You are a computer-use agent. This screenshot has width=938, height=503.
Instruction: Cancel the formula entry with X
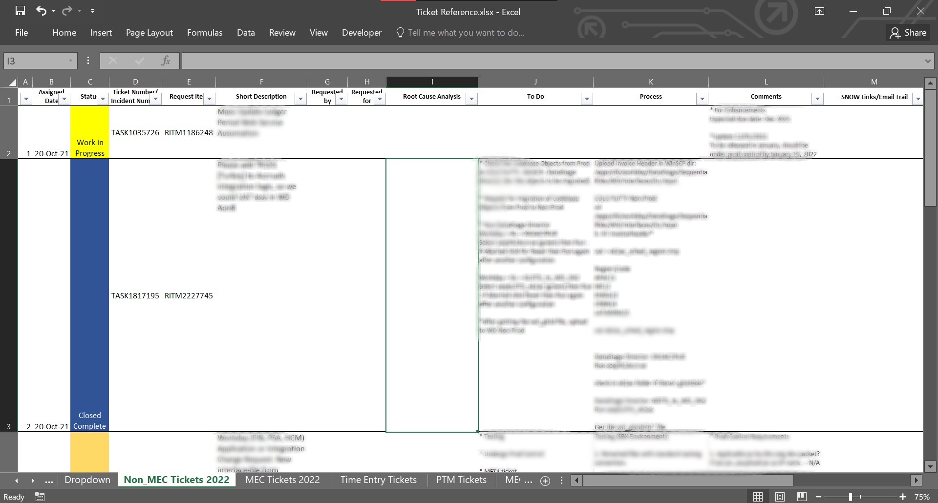click(x=113, y=61)
